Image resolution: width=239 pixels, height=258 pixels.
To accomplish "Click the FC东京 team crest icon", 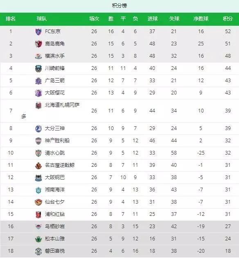I will (x=38, y=32).
